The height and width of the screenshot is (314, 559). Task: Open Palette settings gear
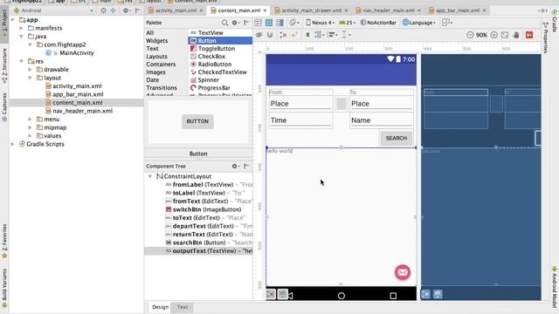235,23
